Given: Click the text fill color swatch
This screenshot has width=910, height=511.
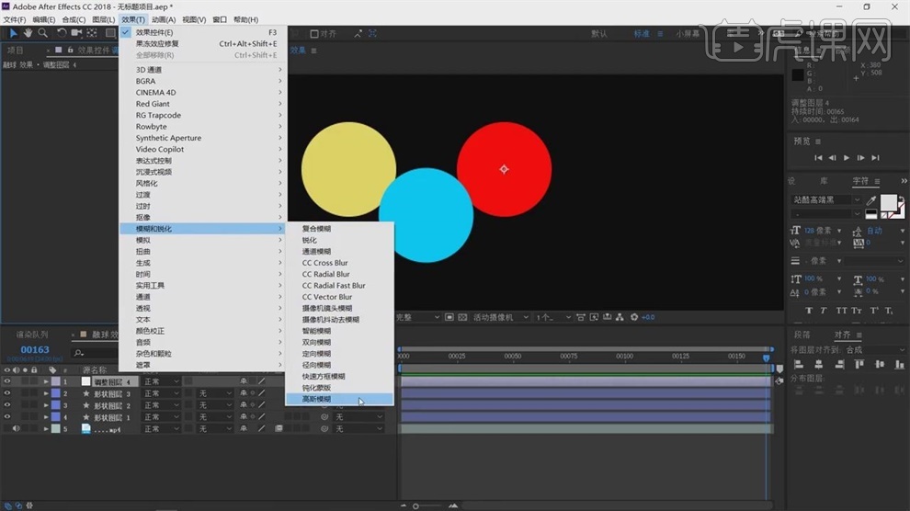Looking at the screenshot, I should click(889, 203).
